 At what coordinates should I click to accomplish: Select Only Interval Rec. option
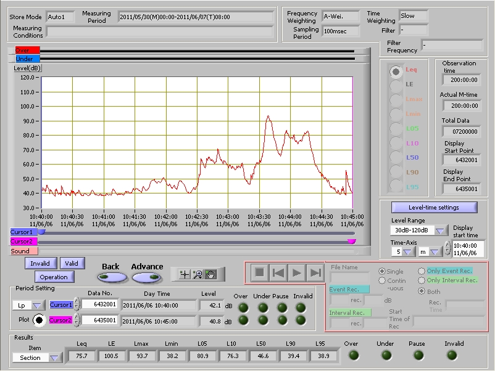pos(422,280)
